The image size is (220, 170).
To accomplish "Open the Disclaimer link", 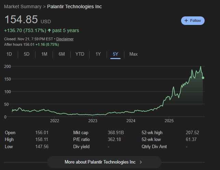I will coord(65,39).
